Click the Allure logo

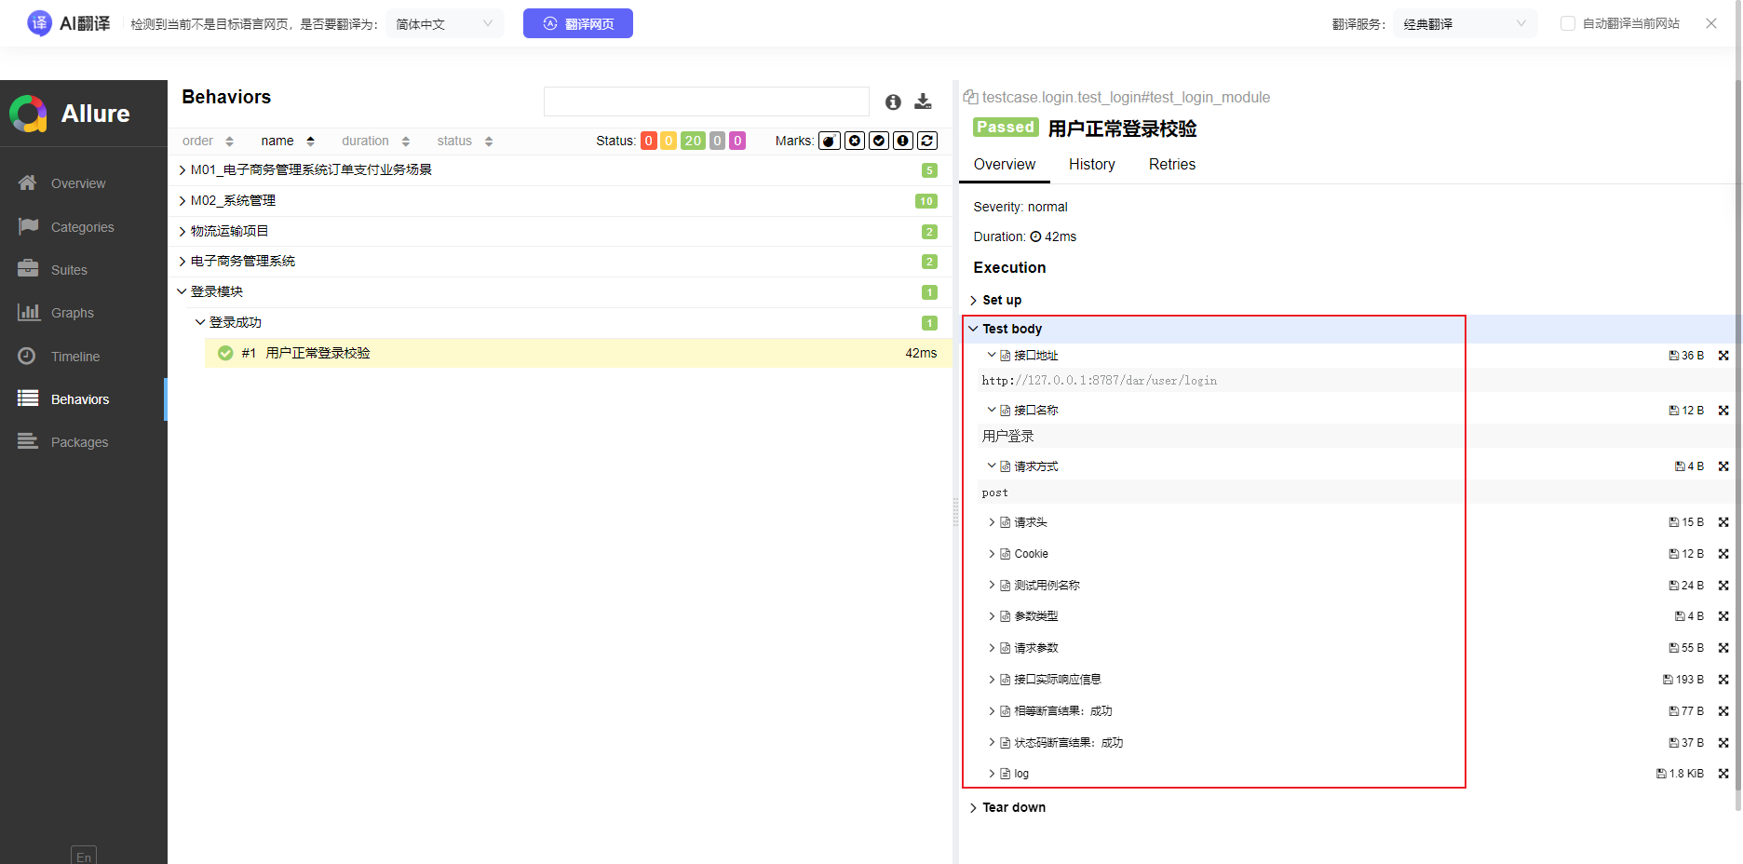tap(70, 114)
